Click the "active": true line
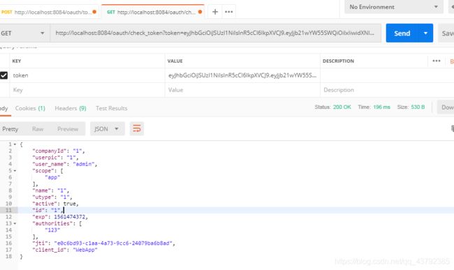This screenshot has height=270, width=454. (x=55, y=204)
